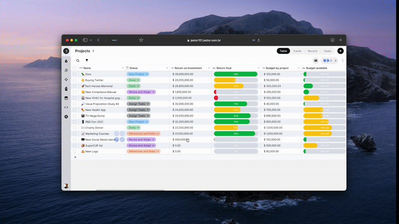Open the database icon in sidebar
The image size is (399, 224).
66,98
